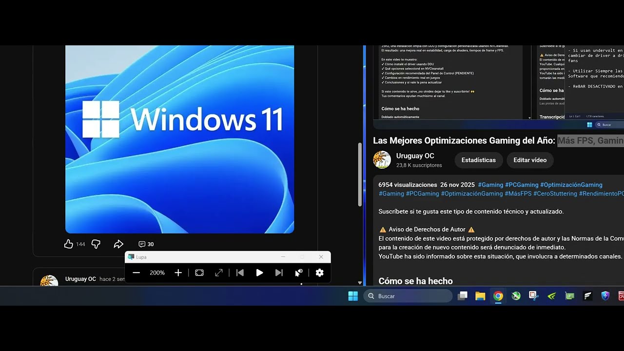Image resolution: width=624 pixels, height=351 pixels.
Task: Dislike the Windows 11 post
Action: point(96,244)
